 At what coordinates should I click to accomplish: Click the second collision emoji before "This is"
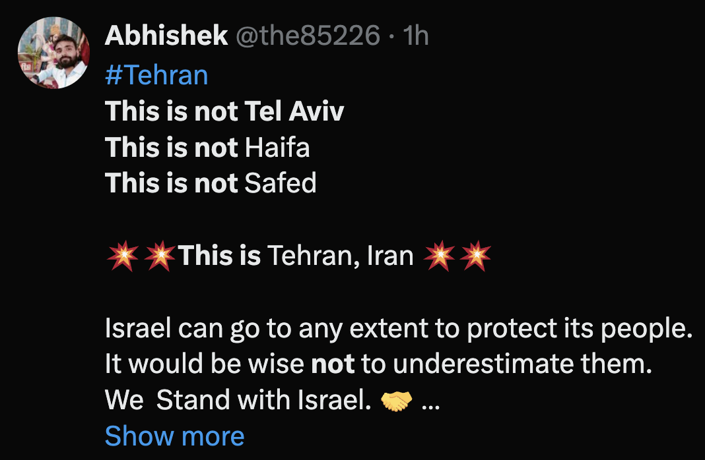159,256
